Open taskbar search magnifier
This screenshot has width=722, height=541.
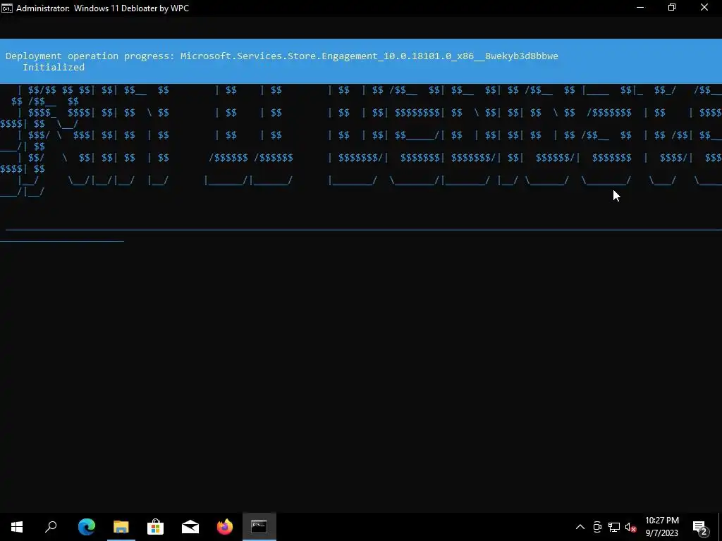coord(51,527)
